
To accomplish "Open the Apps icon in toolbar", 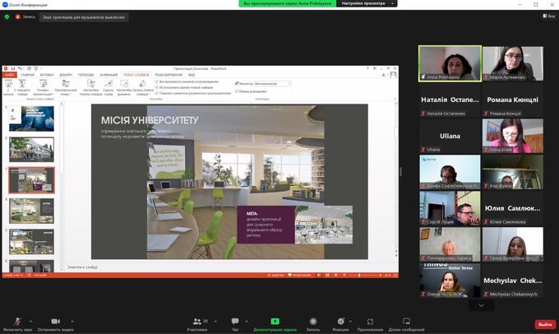I will click(x=370, y=320).
